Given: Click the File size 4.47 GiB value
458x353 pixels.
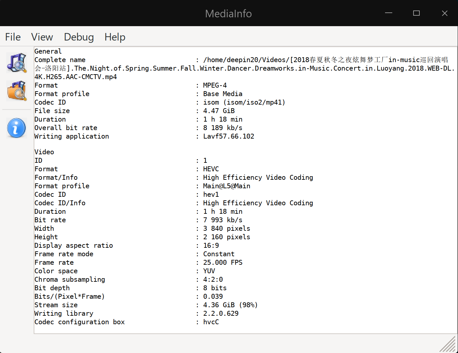Looking at the screenshot, I should click(219, 111).
